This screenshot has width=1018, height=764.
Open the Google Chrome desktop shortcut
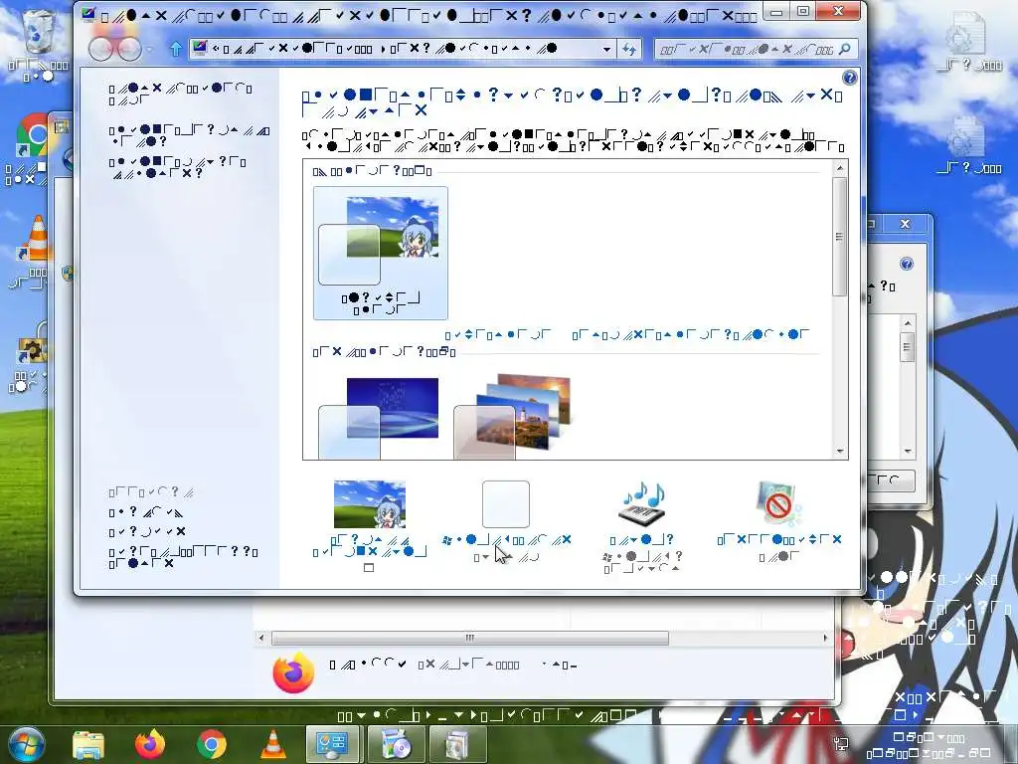tap(33, 149)
